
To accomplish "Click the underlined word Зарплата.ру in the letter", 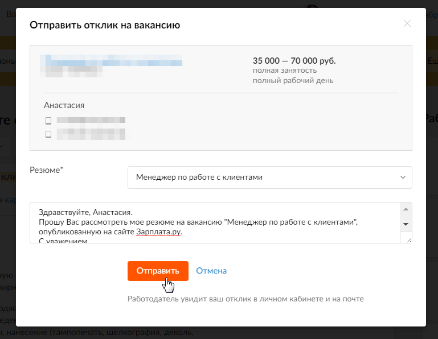I will (158, 232).
